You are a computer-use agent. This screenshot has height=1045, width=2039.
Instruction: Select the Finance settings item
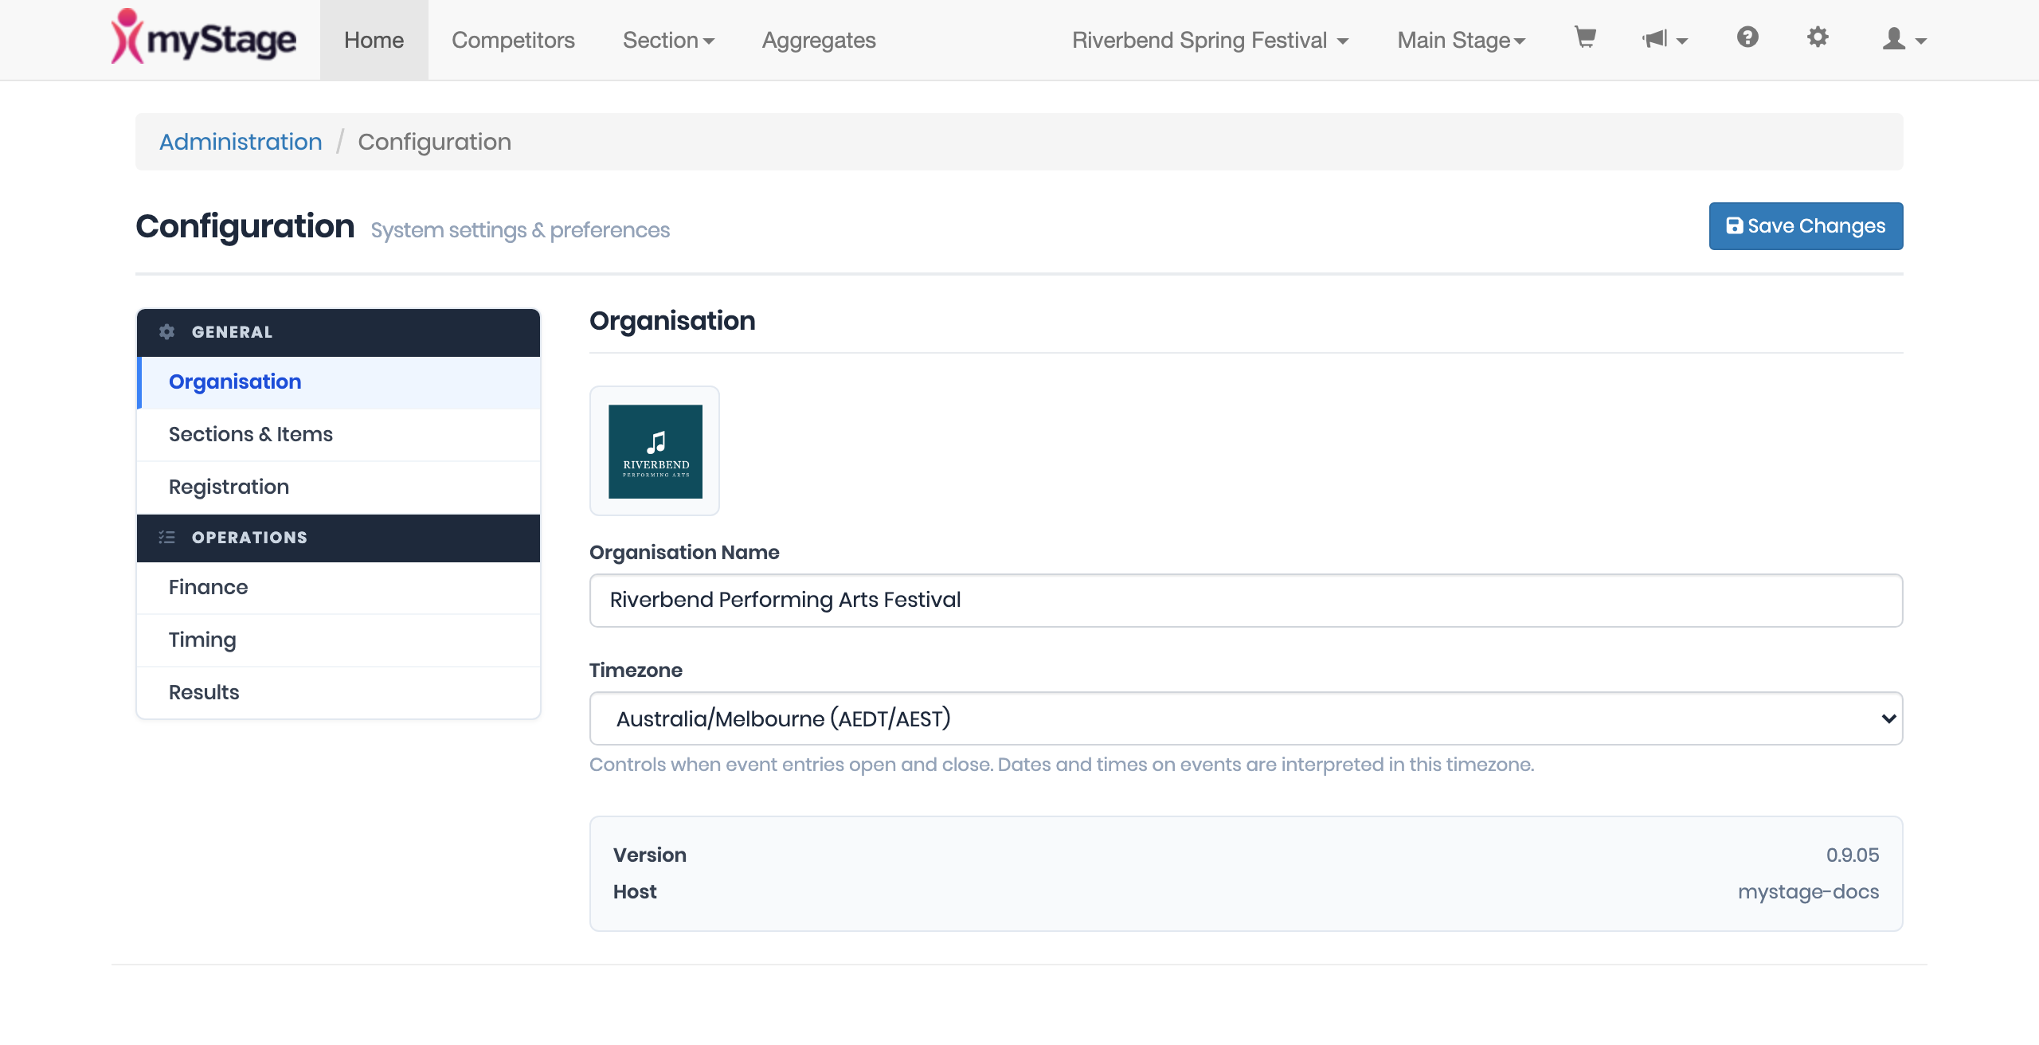[339, 588]
